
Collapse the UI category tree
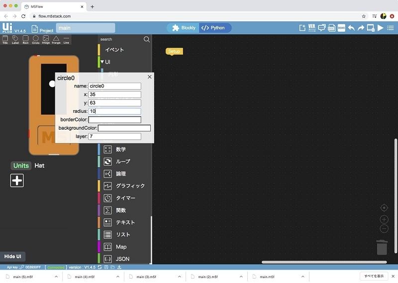coord(102,62)
